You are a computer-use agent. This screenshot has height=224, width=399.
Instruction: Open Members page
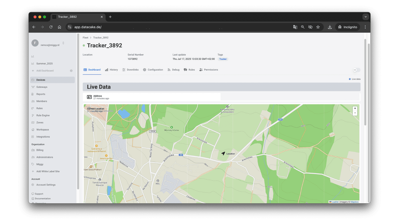pyautogui.click(x=41, y=101)
